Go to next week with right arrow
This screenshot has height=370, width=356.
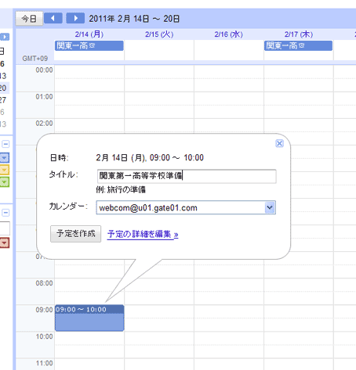click(x=75, y=18)
